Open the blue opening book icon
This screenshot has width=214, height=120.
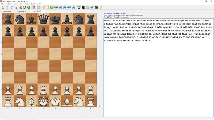(x=92, y=7)
